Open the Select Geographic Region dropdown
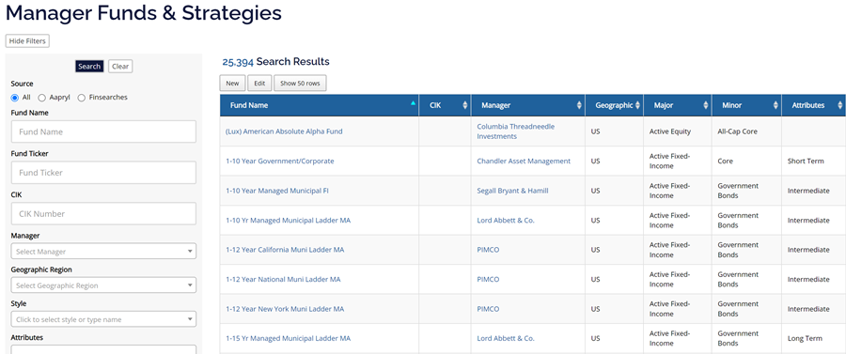Viewport: 846px width, 354px height. [x=103, y=285]
